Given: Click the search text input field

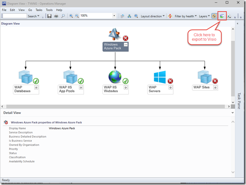Looking at the screenshot, I should (15, 16).
